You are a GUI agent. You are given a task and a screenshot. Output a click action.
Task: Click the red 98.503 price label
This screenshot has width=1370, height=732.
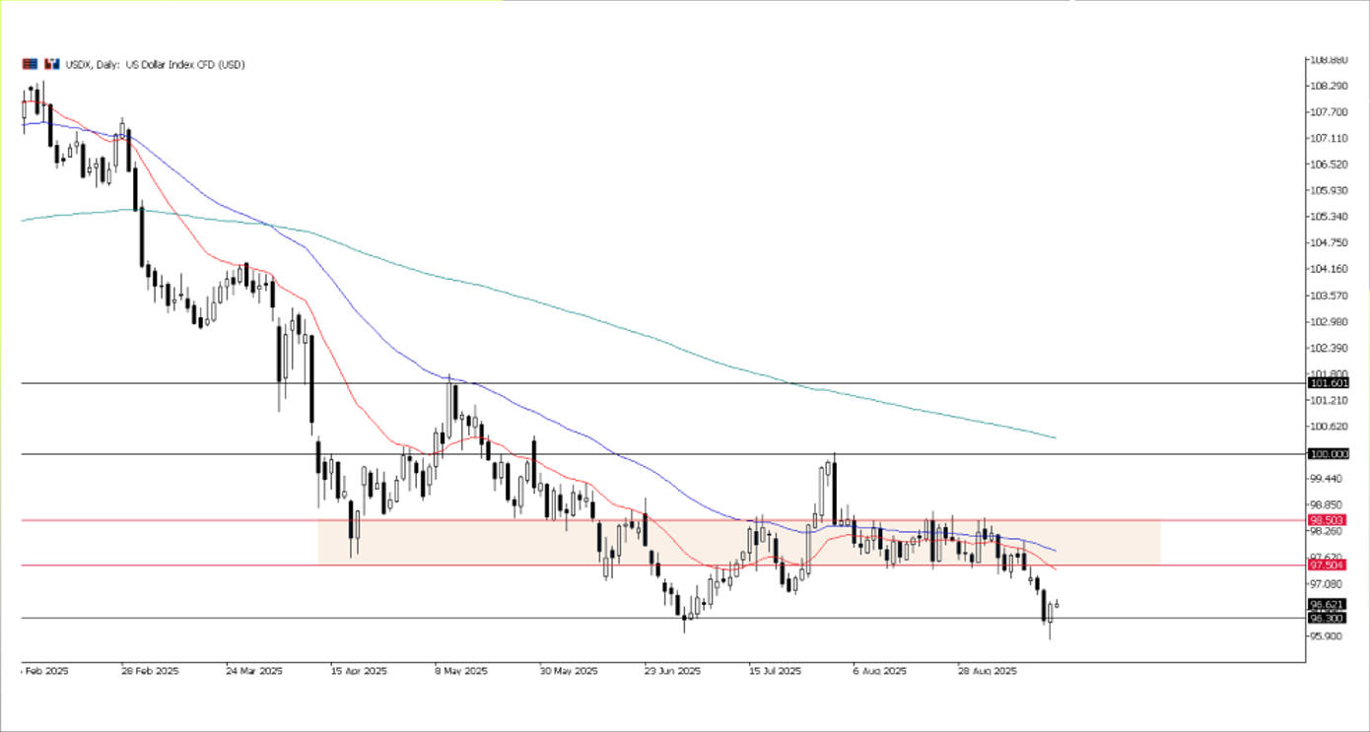pos(1327,519)
